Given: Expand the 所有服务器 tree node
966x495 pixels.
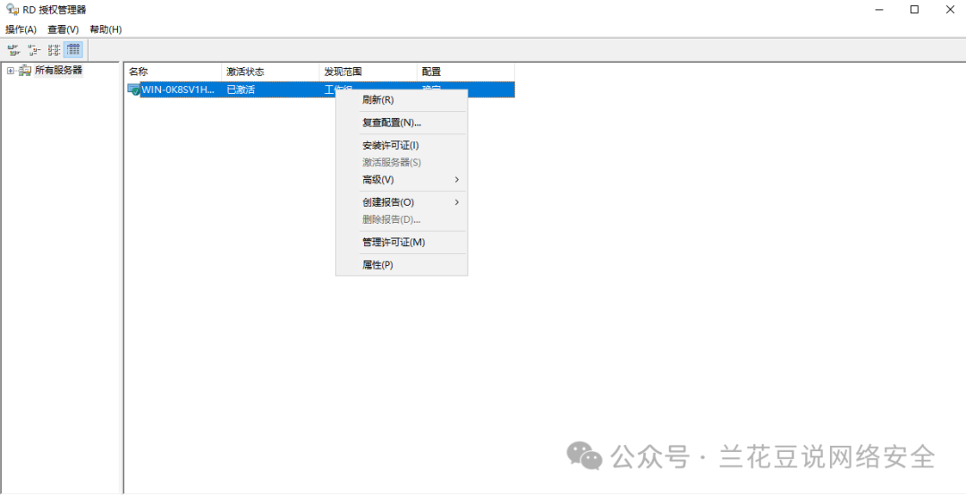Looking at the screenshot, I should 10,71.
